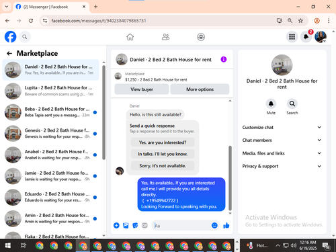Click the chat messages scrollbar thumb

[230, 178]
